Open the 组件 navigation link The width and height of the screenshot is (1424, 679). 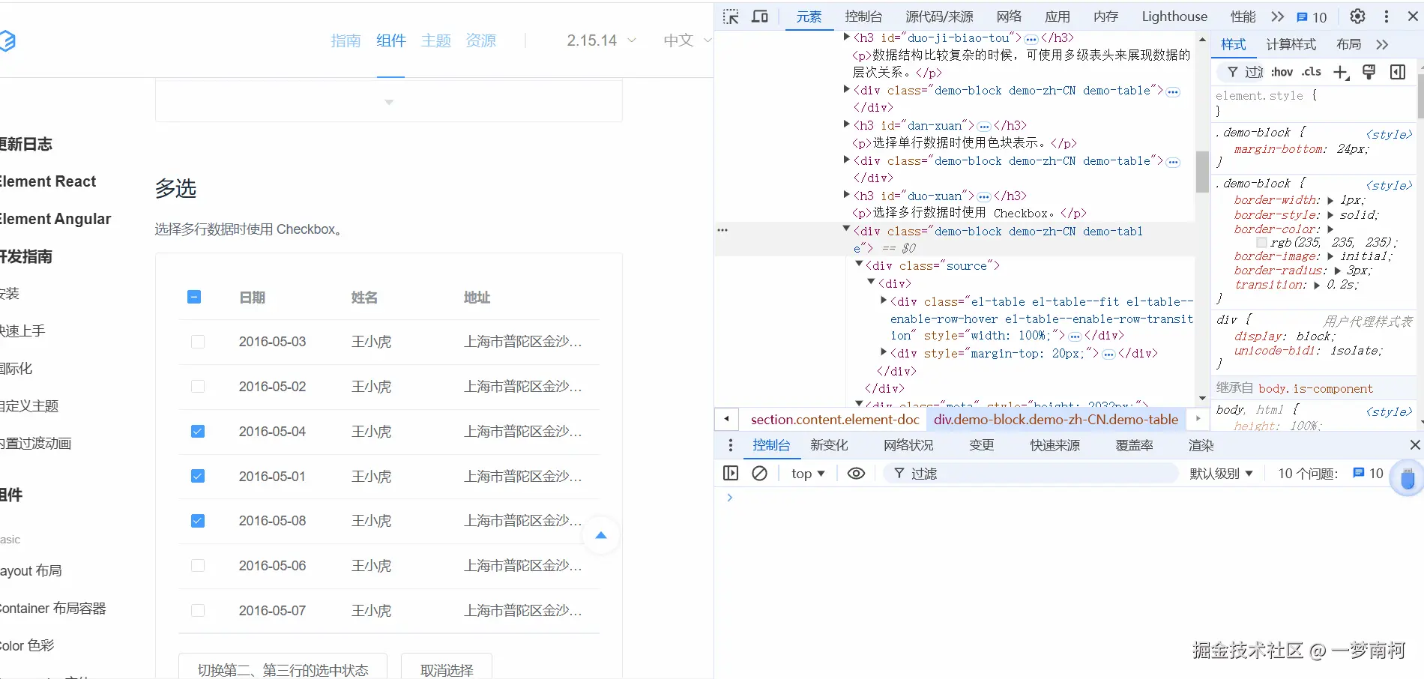tap(390, 40)
